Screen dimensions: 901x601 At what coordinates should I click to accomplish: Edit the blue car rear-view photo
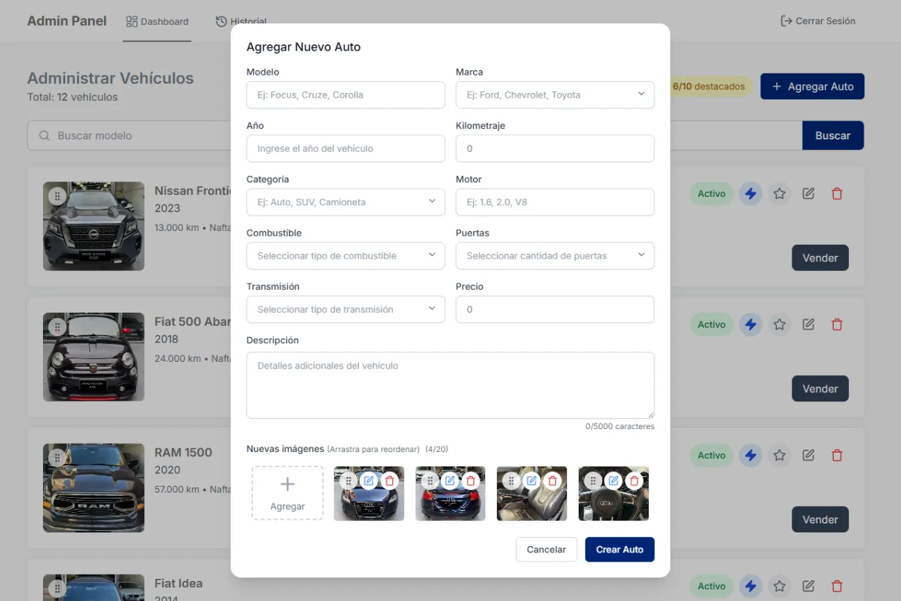pos(450,480)
